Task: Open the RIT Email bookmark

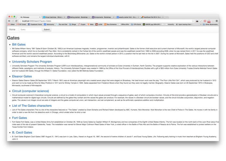Action: [21, 24]
